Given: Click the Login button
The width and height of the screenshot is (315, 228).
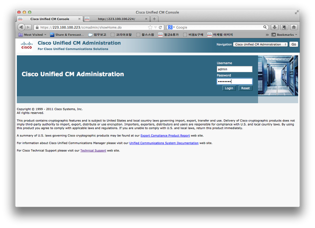Looking at the screenshot, I should tap(229, 88).
